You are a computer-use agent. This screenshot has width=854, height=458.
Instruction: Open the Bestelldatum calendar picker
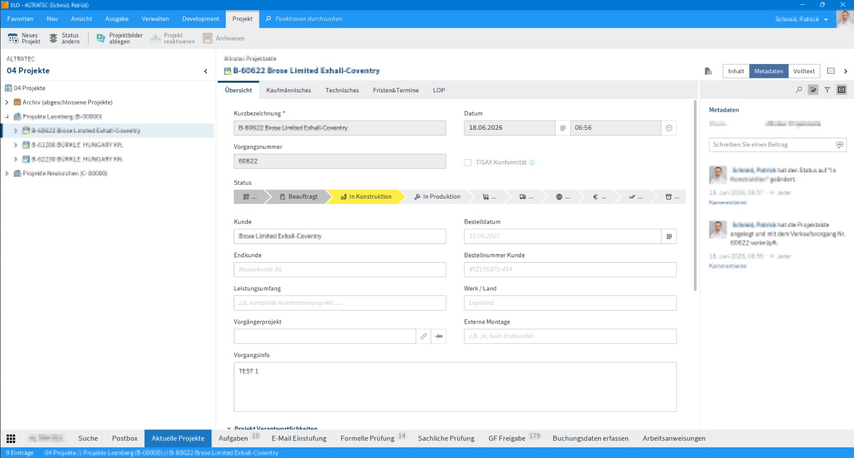[669, 236]
